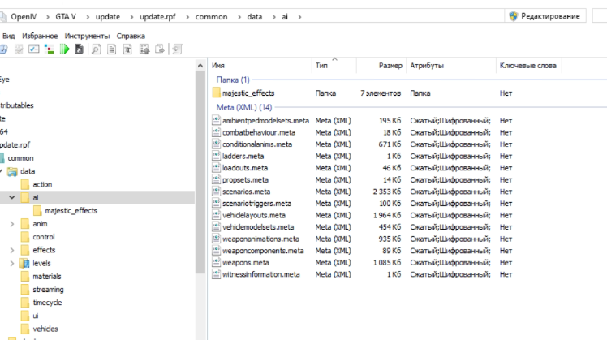The image size is (607, 340).
Task: Click the shield icon on Редактирование button
Action: [x=514, y=16]
